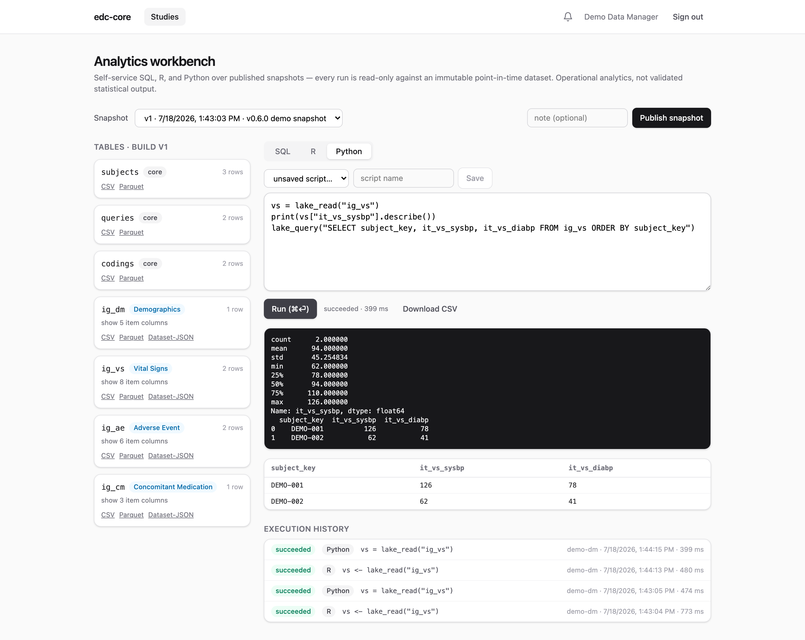The image size is (805, 640).
Task: Download queries table as CSV
Action: [108, 232]
